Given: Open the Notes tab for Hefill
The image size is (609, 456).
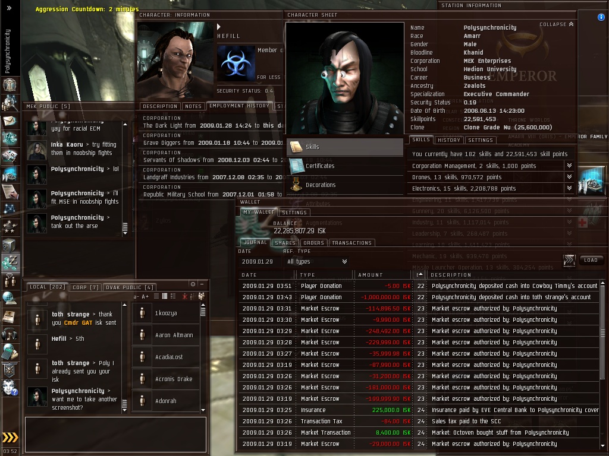Looking at the screenshot, I should (193, 106).
